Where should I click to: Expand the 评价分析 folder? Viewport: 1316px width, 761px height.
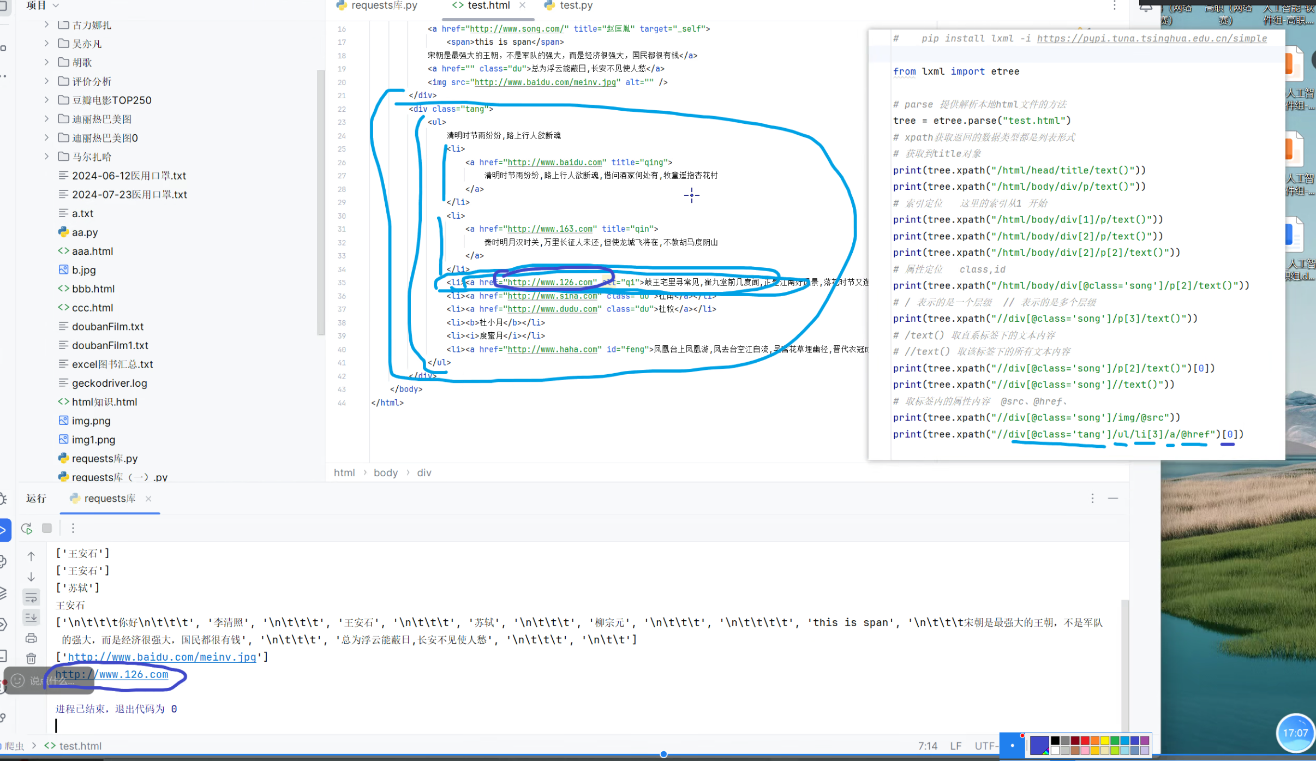click(x=46, y=81)
